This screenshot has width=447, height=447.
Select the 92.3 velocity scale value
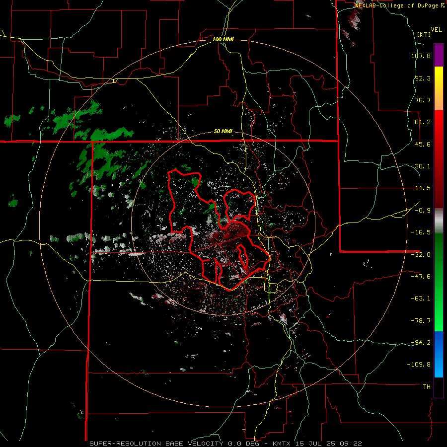[x=423, y=78]
